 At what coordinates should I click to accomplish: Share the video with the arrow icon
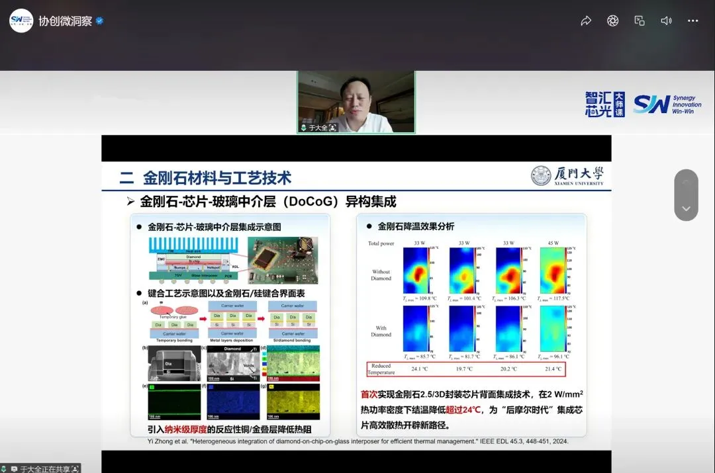586,21
